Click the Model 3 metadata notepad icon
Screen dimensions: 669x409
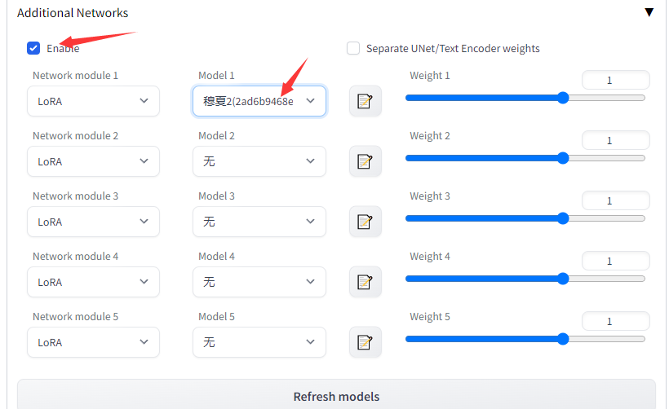click(x=365, y=222)
